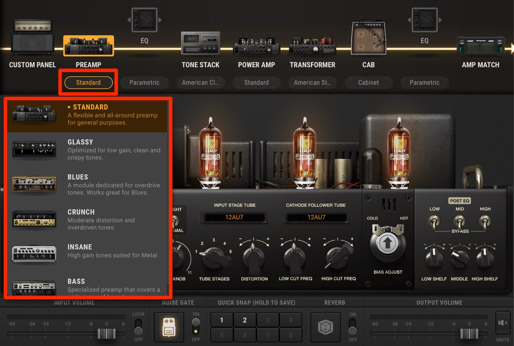Choose the BASS preamp entry
Screen dimensions: 514x346
click(x=87, y=285)
